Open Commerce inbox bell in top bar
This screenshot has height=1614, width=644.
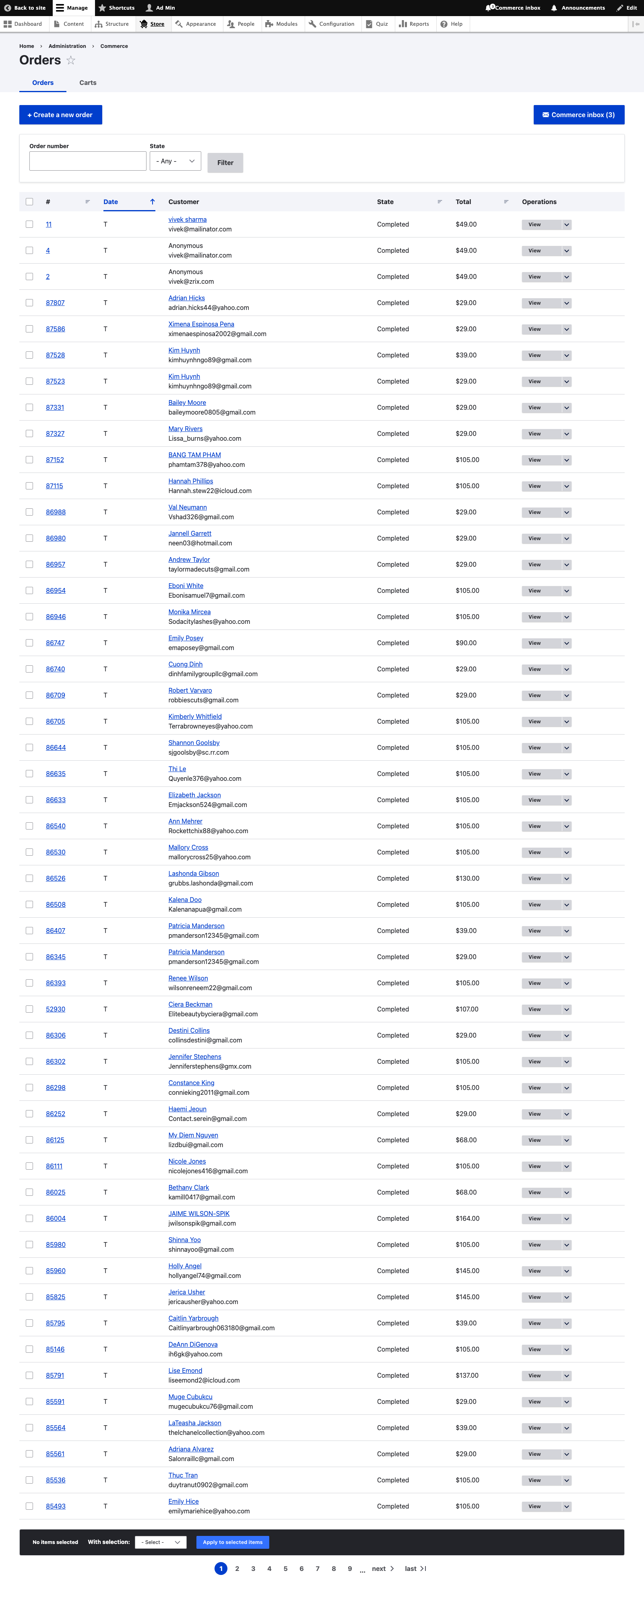pos(490,8)
